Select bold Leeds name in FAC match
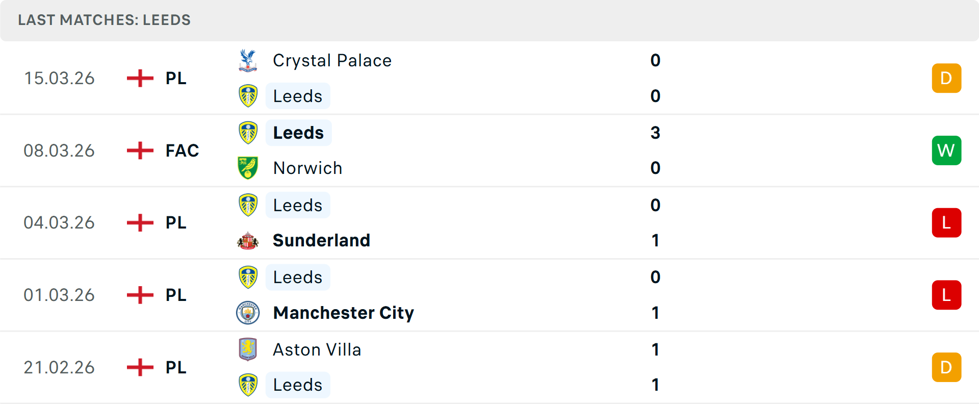Viewport: 979px width, 404px height. coord(298,133)
